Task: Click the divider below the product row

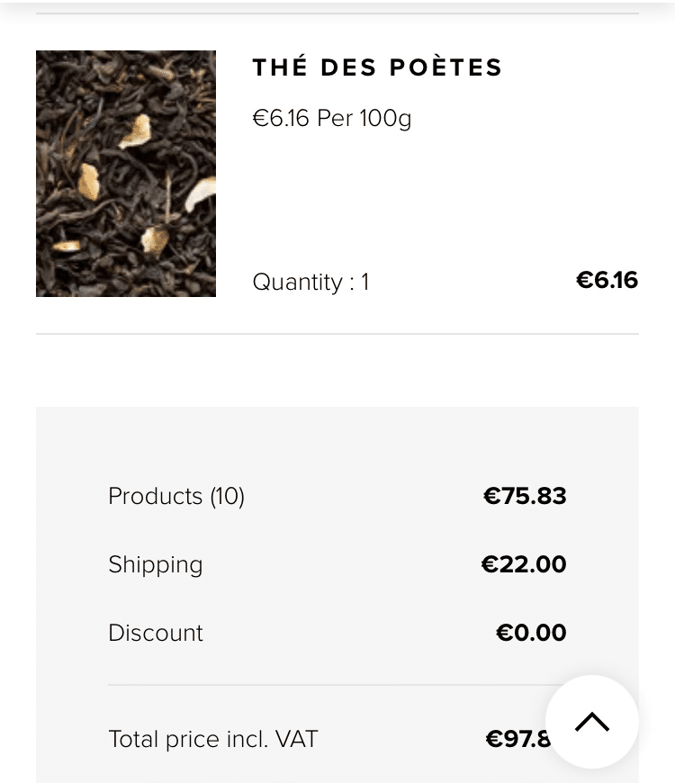Action: click(x=337, y=334)
